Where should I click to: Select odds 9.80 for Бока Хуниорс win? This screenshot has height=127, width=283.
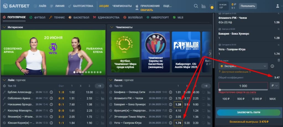(x=195, y=105)
